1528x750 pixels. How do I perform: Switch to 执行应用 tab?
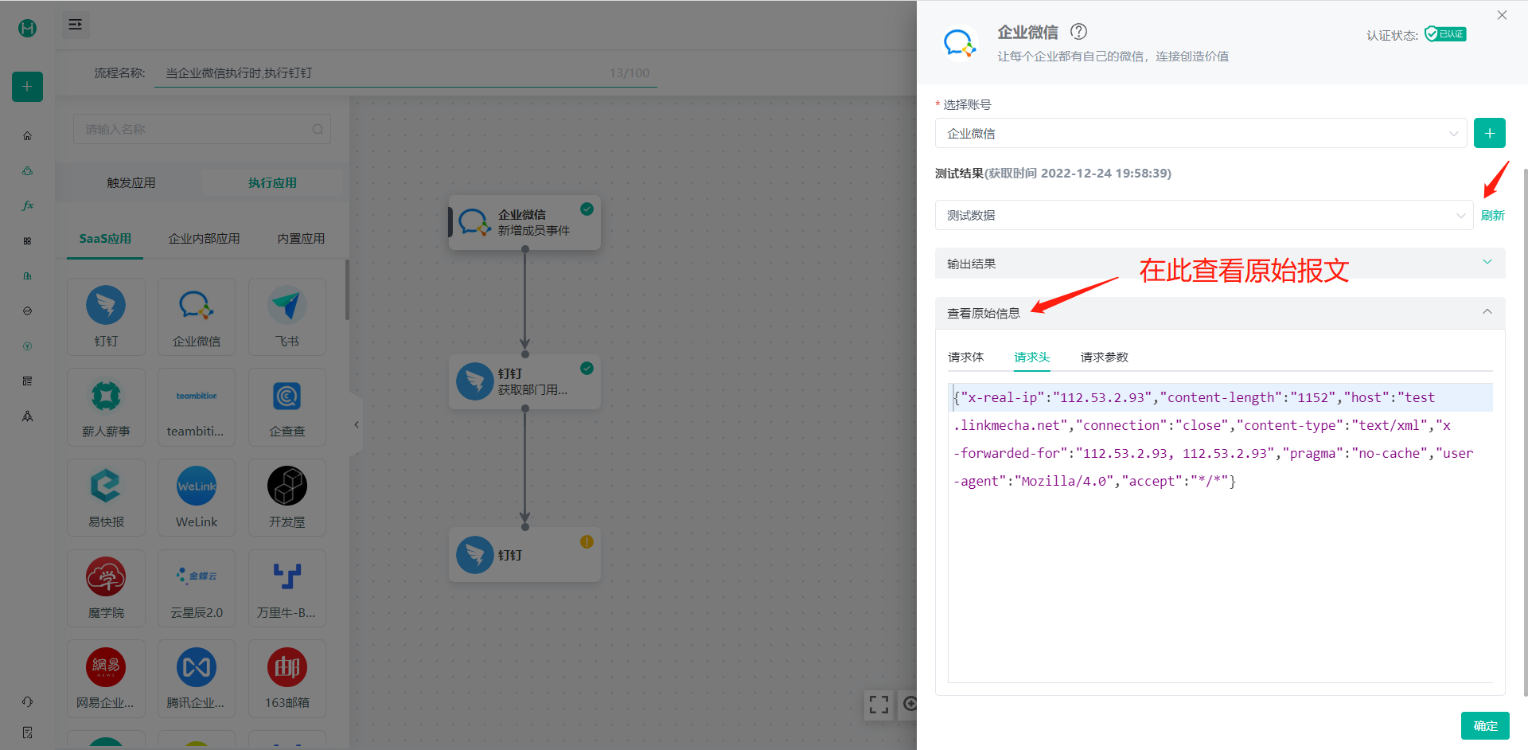click(272, 182)
